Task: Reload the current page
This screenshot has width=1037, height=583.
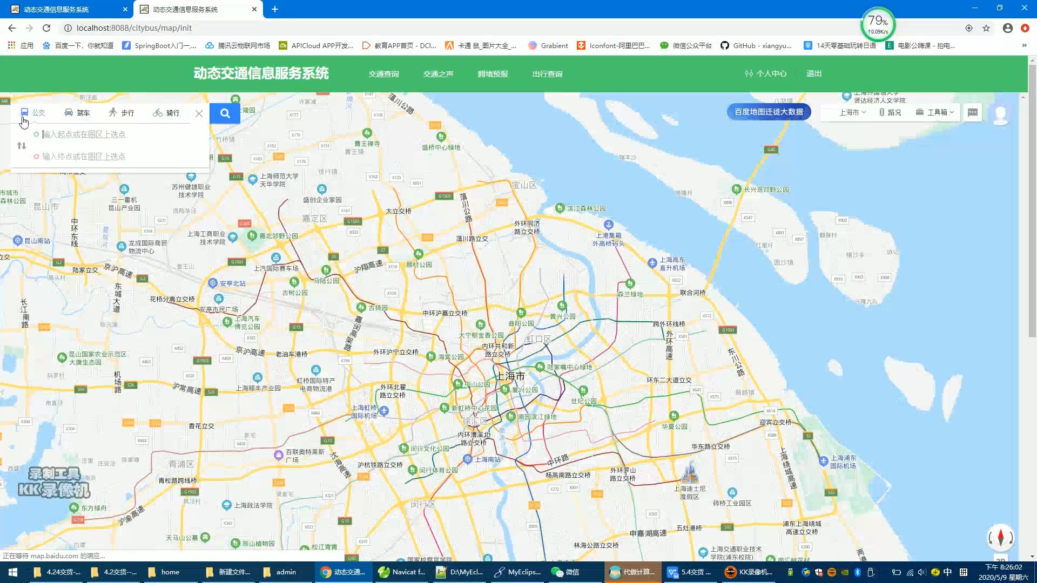Action: 46,28
